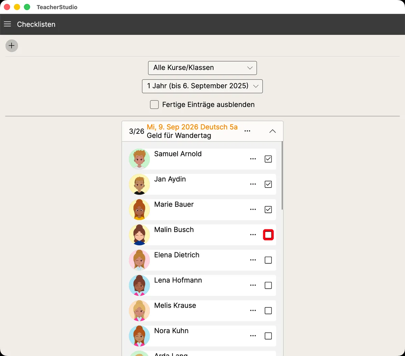Open more options for Malin Busch

click(253, 235)
